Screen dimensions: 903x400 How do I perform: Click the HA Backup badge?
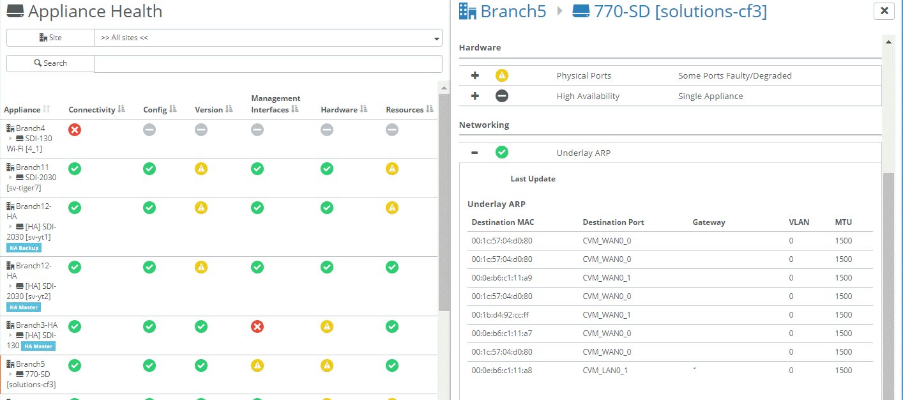tap(24, 248)
